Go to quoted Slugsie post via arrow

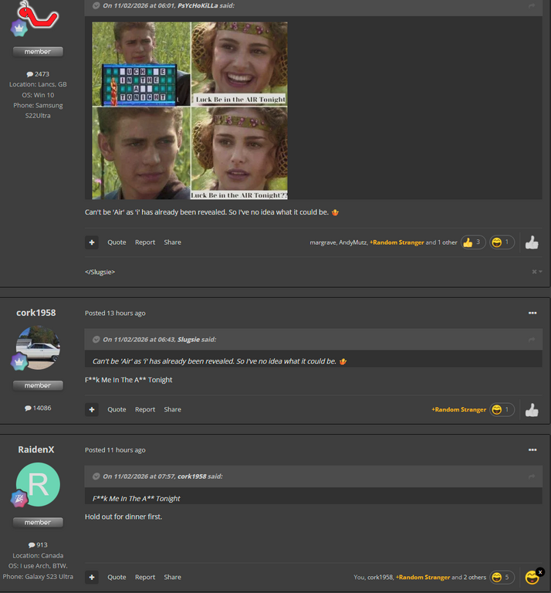click(x=532, y=340)
